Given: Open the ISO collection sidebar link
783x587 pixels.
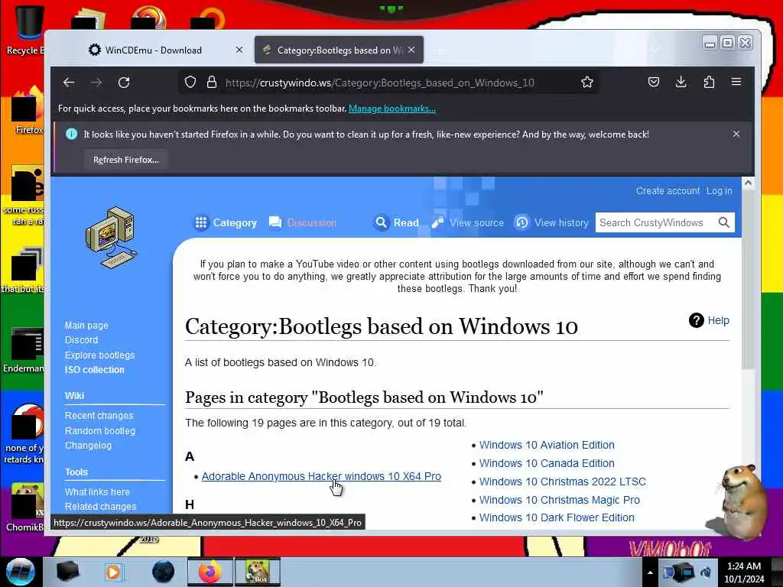Looking at the screenshot, I should pos(94,370).
